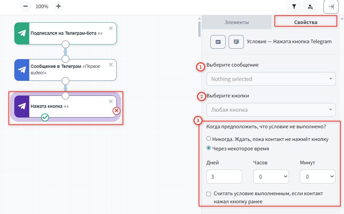This screenshot has height=214, width=344.
Task: Open the 'Свойства' tab
Action: point(306,22)
